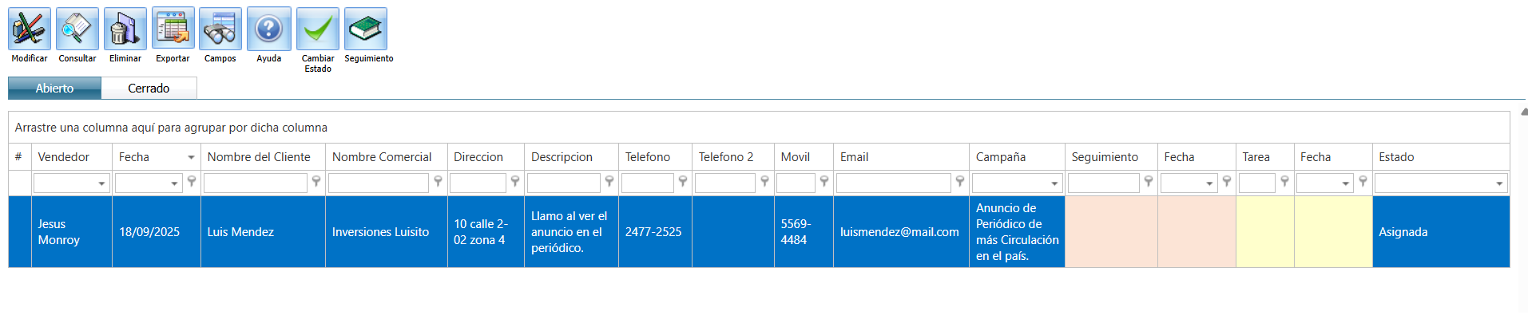
Task: Click filter pin icon for Nombre Comercial
Action: coord(438,182)
